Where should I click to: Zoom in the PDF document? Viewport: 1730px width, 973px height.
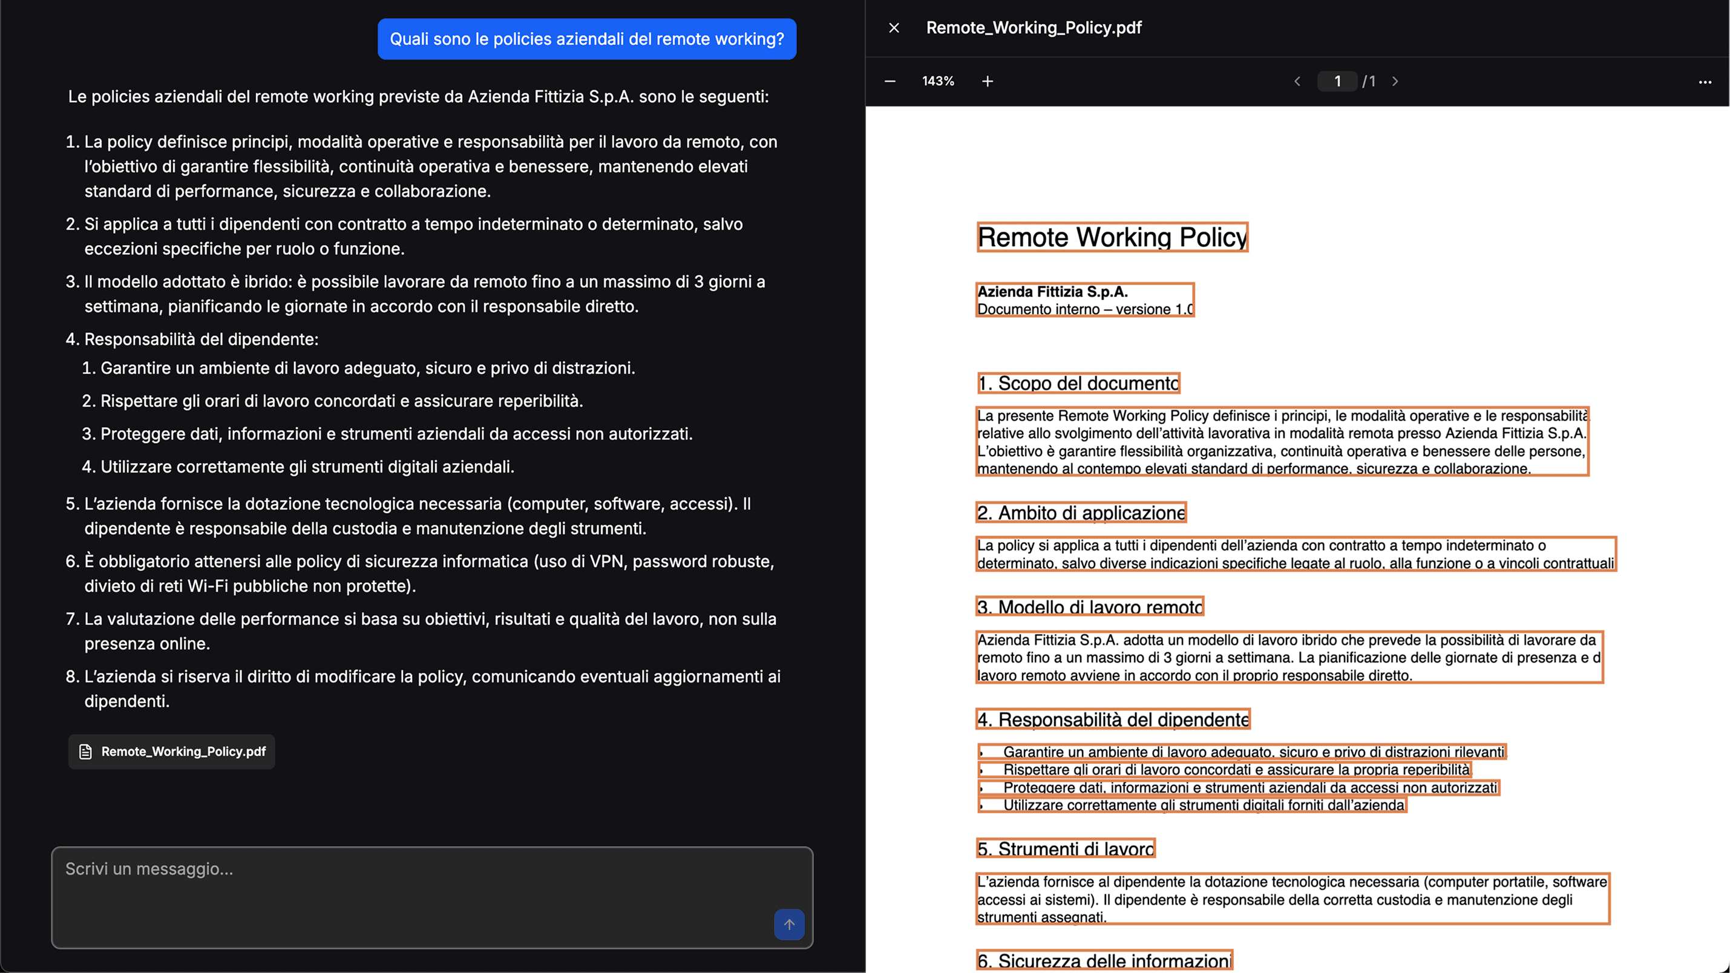coord(987,80)
